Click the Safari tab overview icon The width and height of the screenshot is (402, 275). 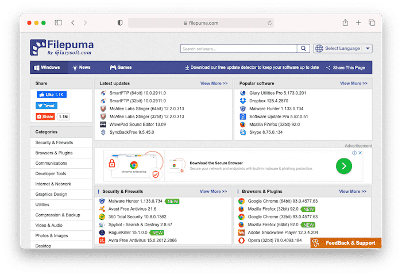(x=372, y=23)
